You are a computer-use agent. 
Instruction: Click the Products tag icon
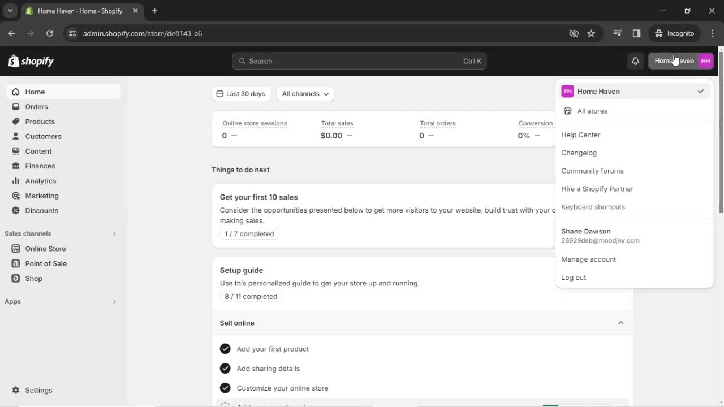pos(16,122)
